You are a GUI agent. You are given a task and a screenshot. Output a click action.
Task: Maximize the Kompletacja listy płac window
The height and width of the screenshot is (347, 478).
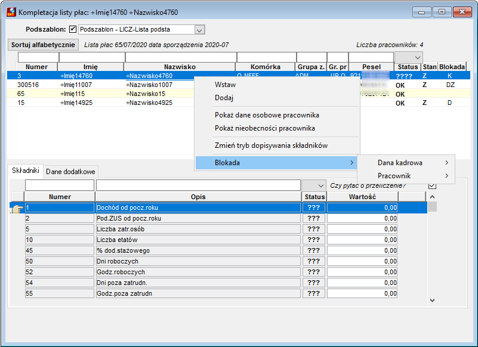click(x=442, y=12)
